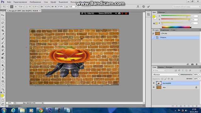Switch to warp mode icon
201x113 pixels.
click(x=138, y=7)
